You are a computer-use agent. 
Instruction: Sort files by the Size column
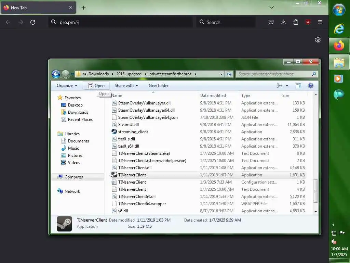pos(294,96)
